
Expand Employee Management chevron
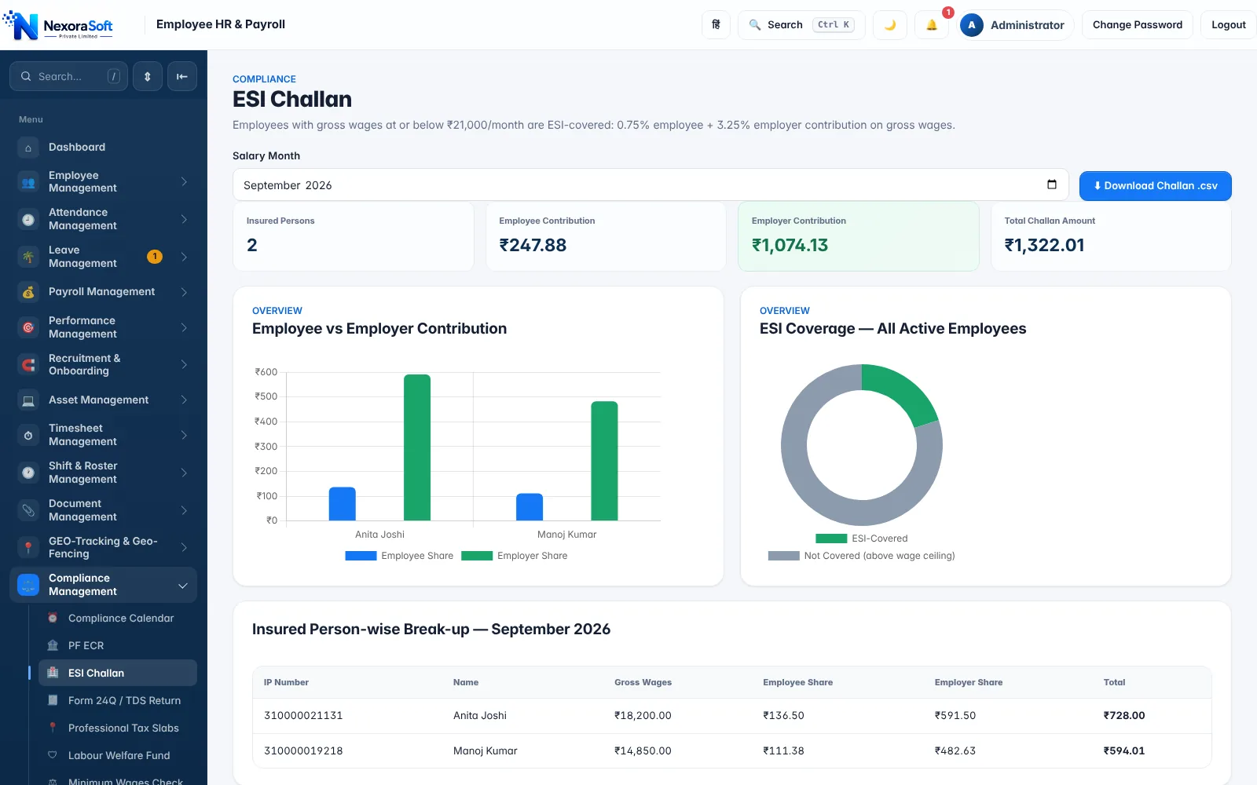point(184,182)
